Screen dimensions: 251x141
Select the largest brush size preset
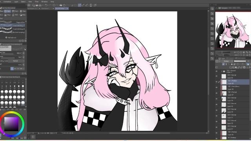23,102
